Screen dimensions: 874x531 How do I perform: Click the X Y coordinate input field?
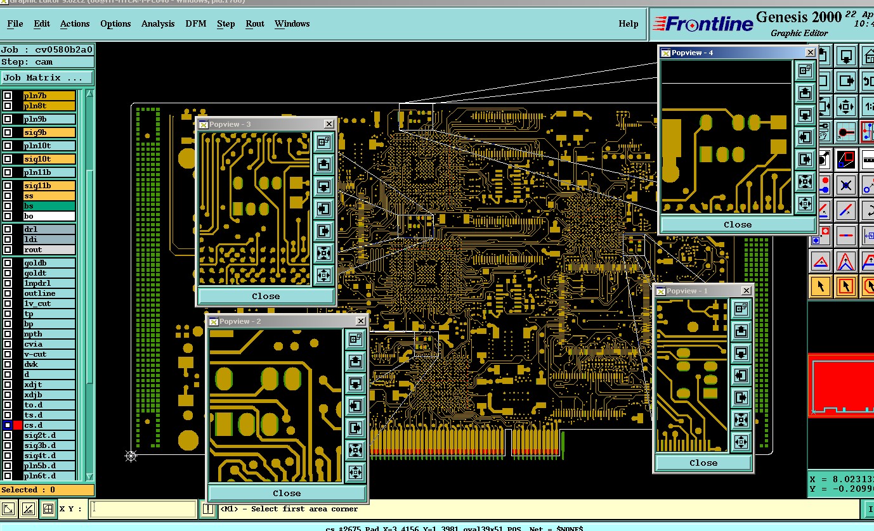142,508
